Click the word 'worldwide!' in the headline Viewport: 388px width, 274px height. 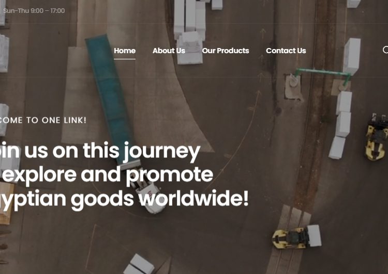click(x=193, y=198)
